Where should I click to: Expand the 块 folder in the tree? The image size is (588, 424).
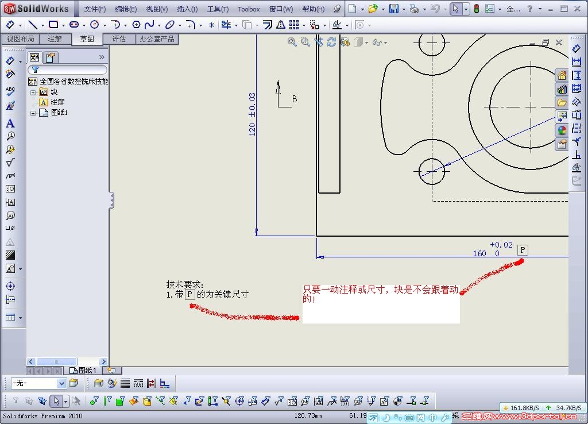point(33,92)
